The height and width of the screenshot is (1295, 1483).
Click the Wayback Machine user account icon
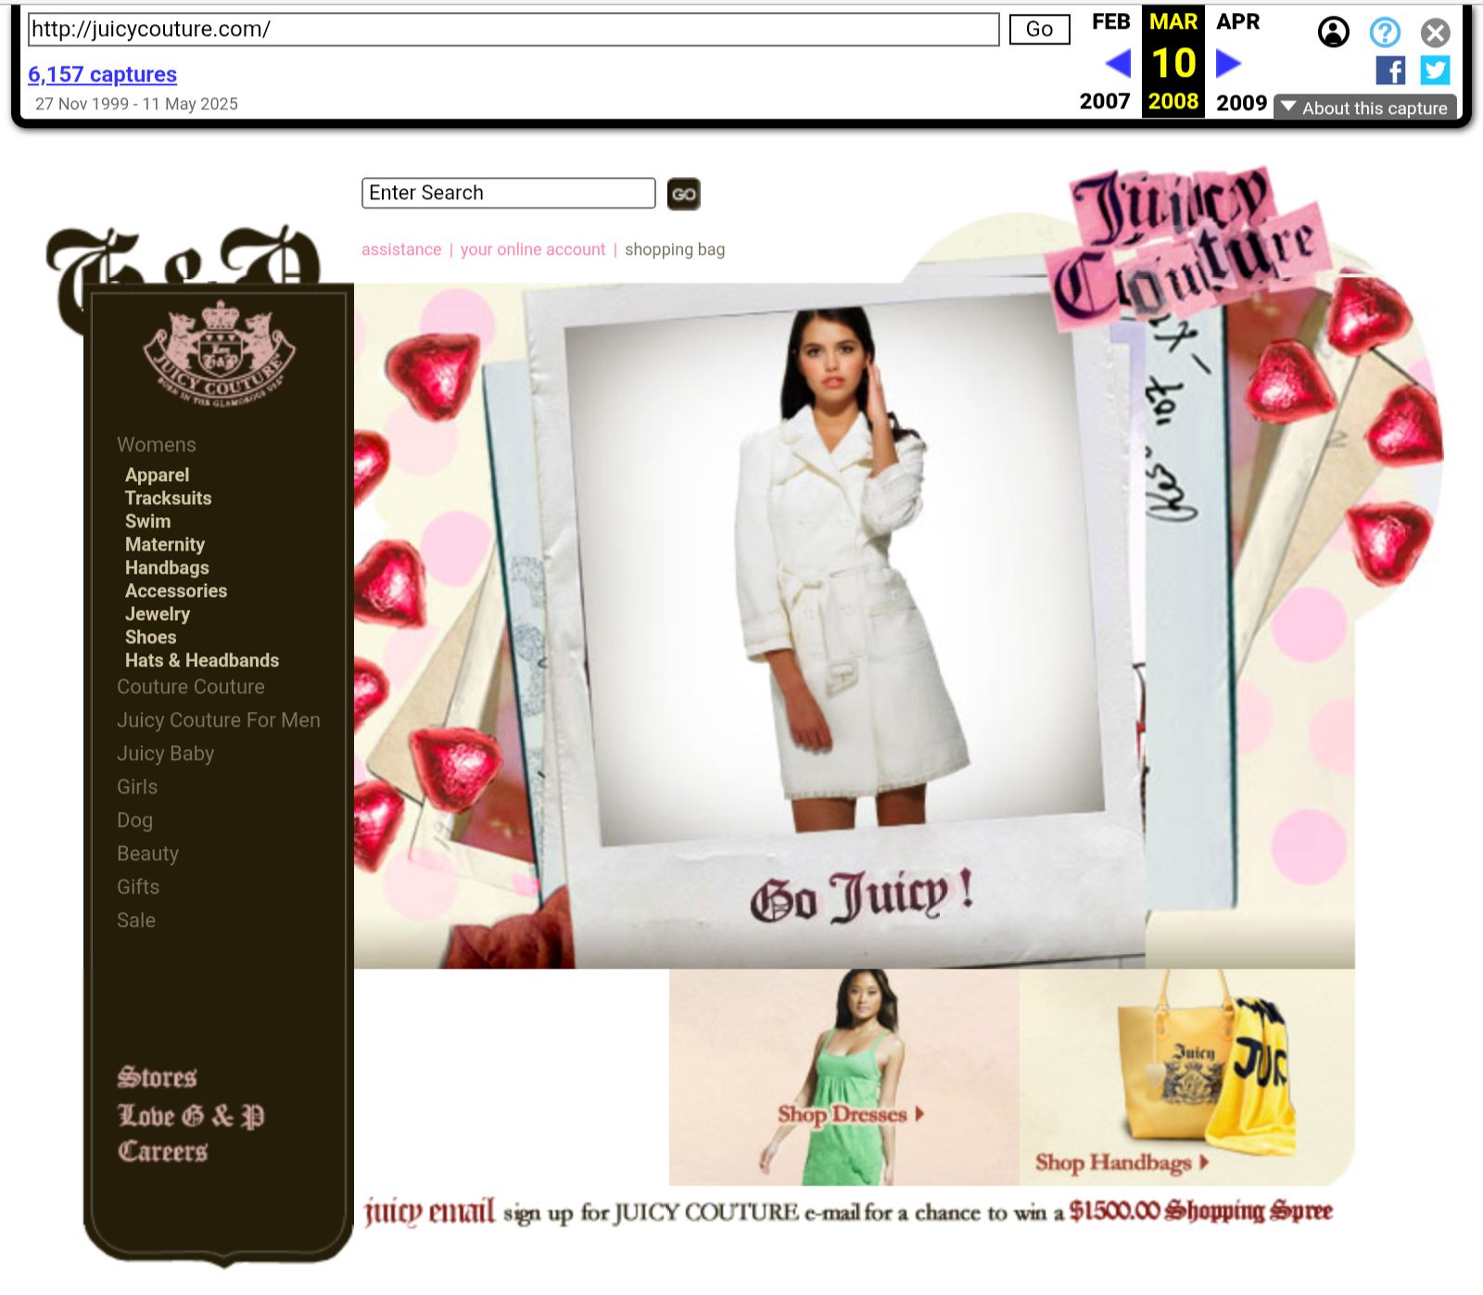(1333, 32)
